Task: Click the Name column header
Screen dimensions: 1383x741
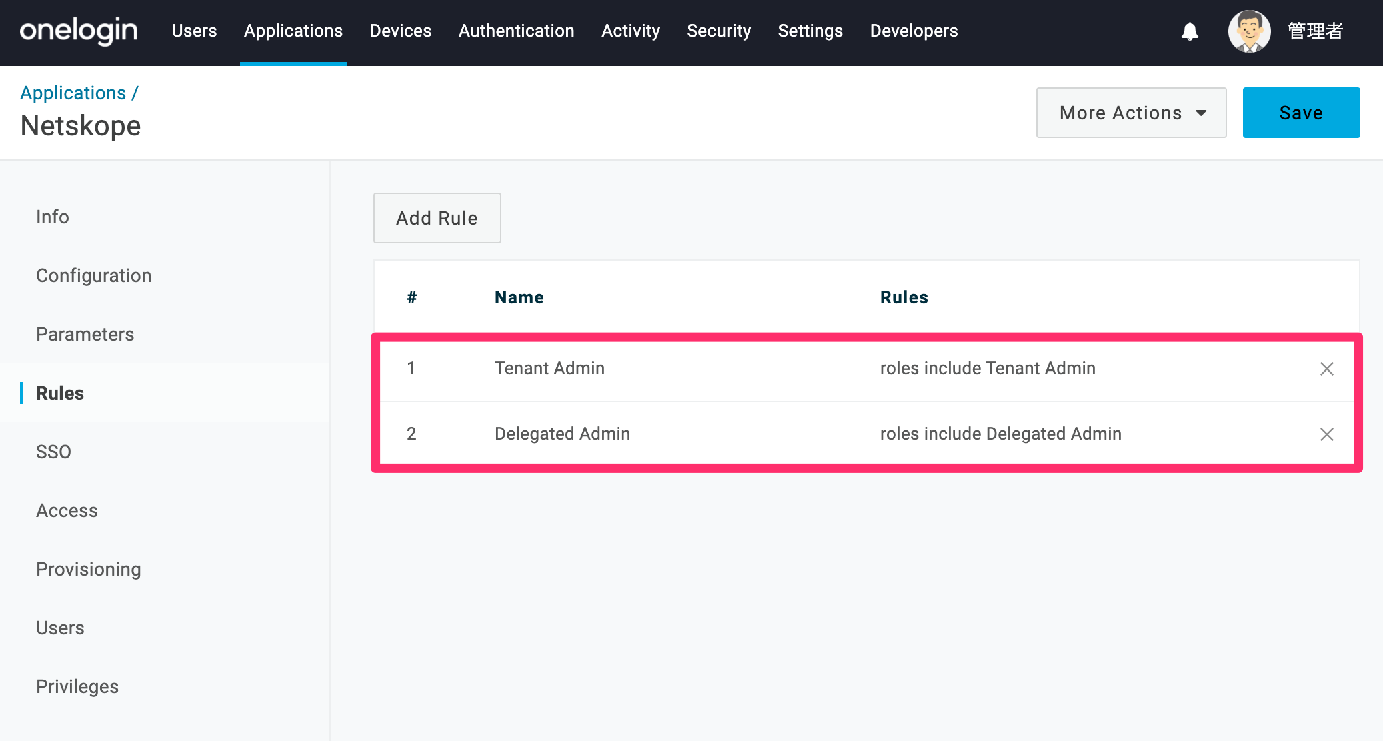Action: [x=519, y=297]
